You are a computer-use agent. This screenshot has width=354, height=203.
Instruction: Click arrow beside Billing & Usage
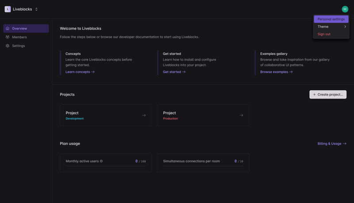pyautogui.click(x=345, y=143)
